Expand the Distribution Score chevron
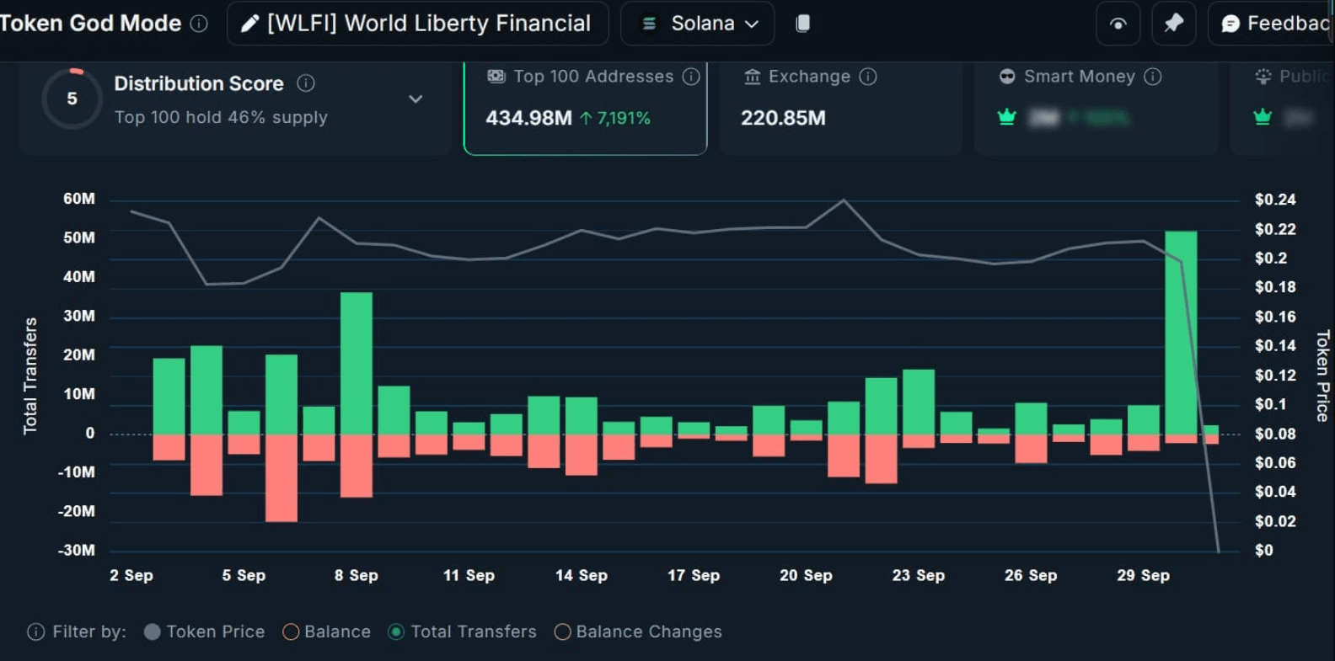The height and width of the screenshot is (661, 1335). coord(416,99)
